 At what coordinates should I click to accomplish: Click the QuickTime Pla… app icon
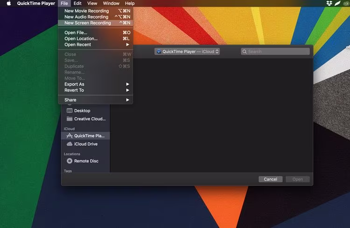tap(70, 136)
